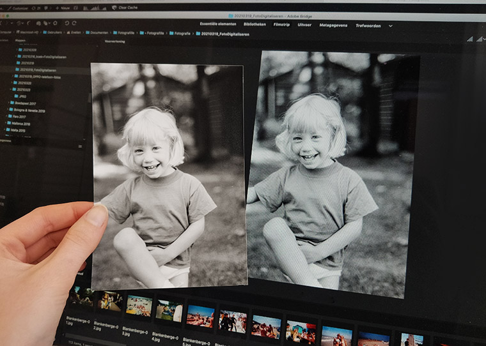Open the Metagegevens workspace
This screenshot has height=346, width=486.
pyautogui.click(x=333, y=26)
